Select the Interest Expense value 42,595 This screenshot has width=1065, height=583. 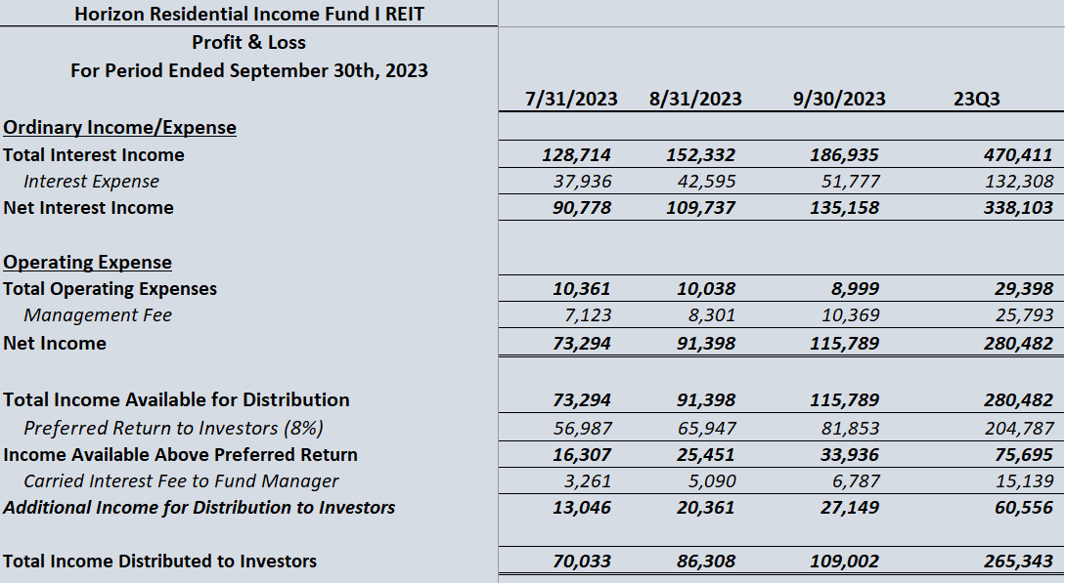click(706, 182)
